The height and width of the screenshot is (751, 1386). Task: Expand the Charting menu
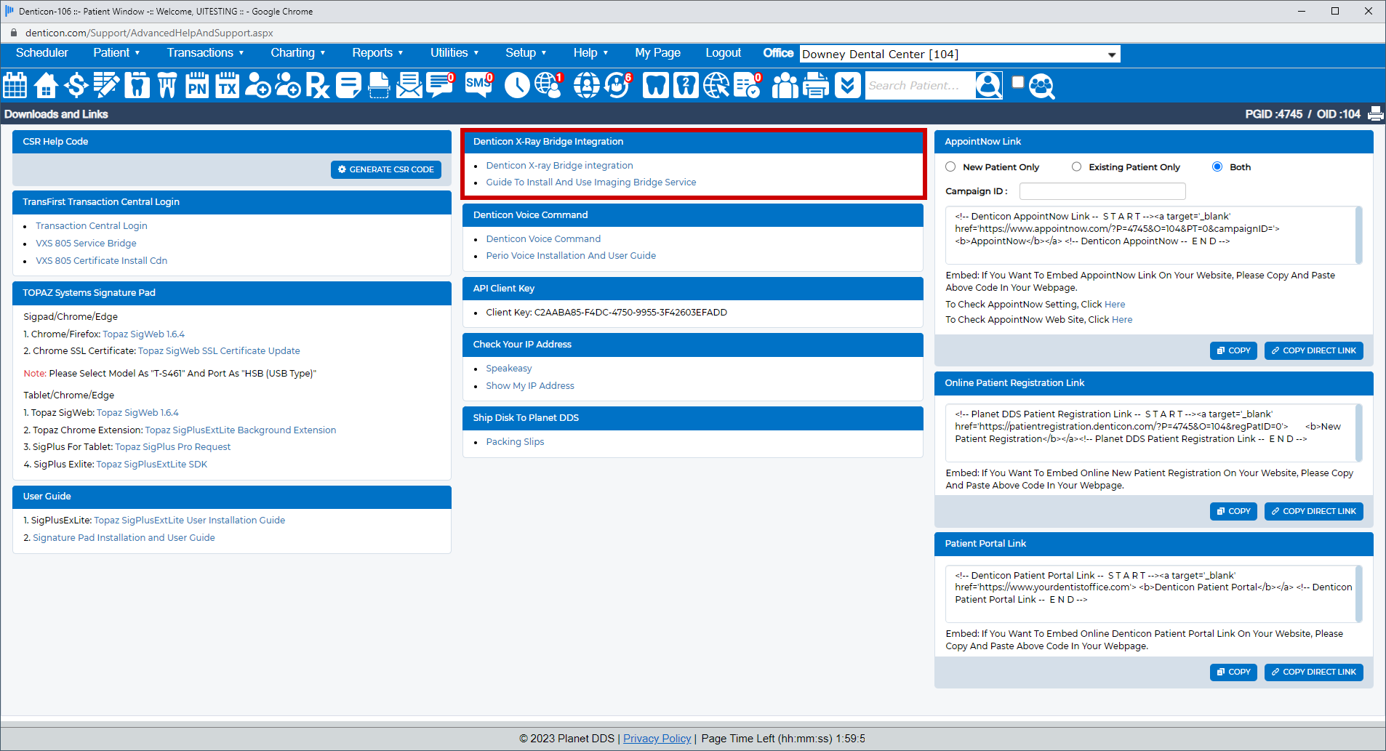click(x=297, y=52)
